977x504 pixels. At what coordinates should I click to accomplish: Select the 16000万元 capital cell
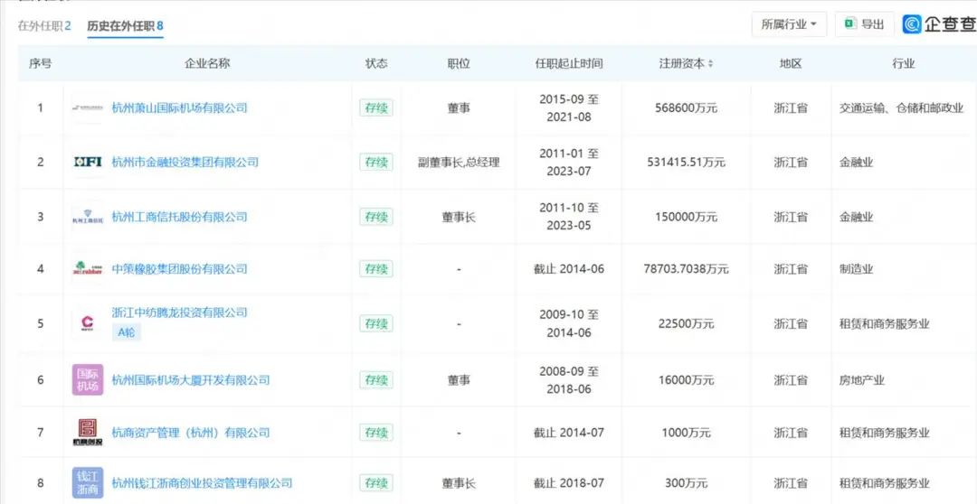pyautogui.click(x=686, y=379)
